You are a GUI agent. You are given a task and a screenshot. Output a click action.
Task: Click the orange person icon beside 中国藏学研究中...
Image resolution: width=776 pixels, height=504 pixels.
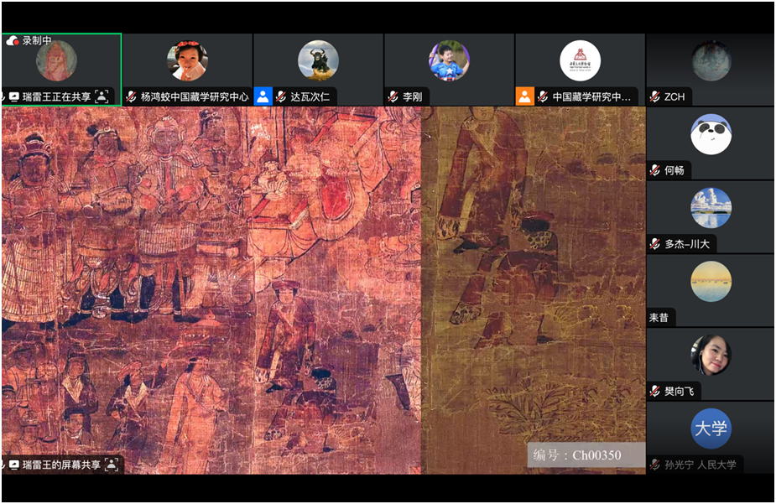point(524,96)
